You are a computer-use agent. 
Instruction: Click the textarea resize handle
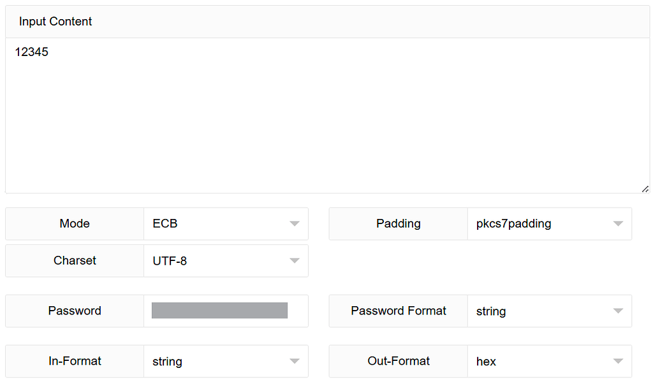[x=645, y=188]
